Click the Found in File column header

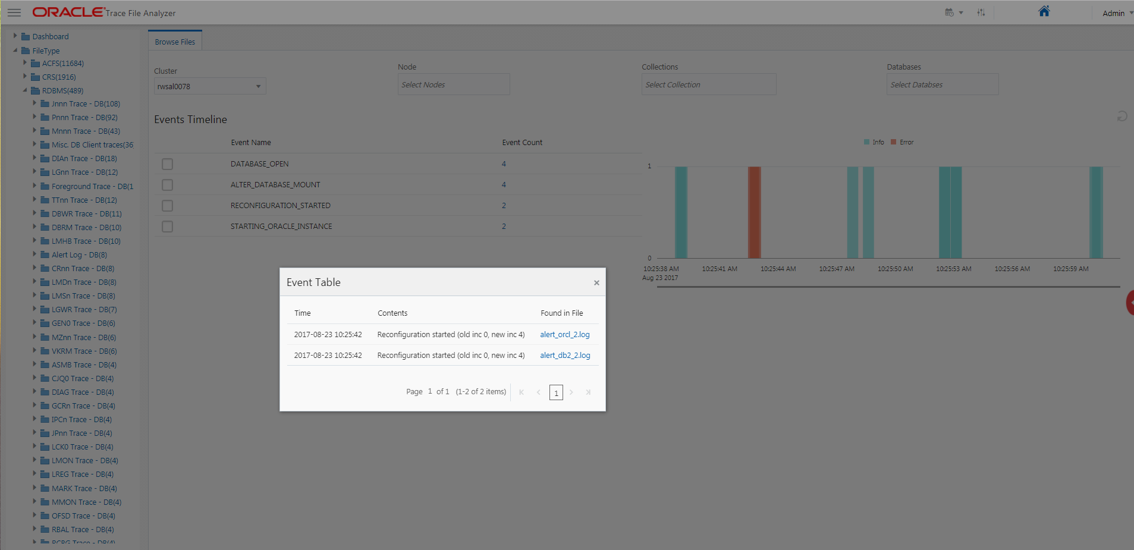562,313
